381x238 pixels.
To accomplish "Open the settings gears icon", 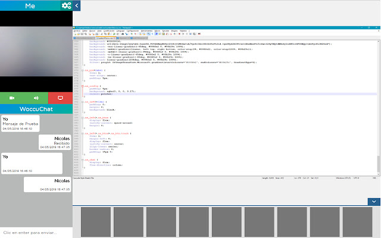I will 66,5.
